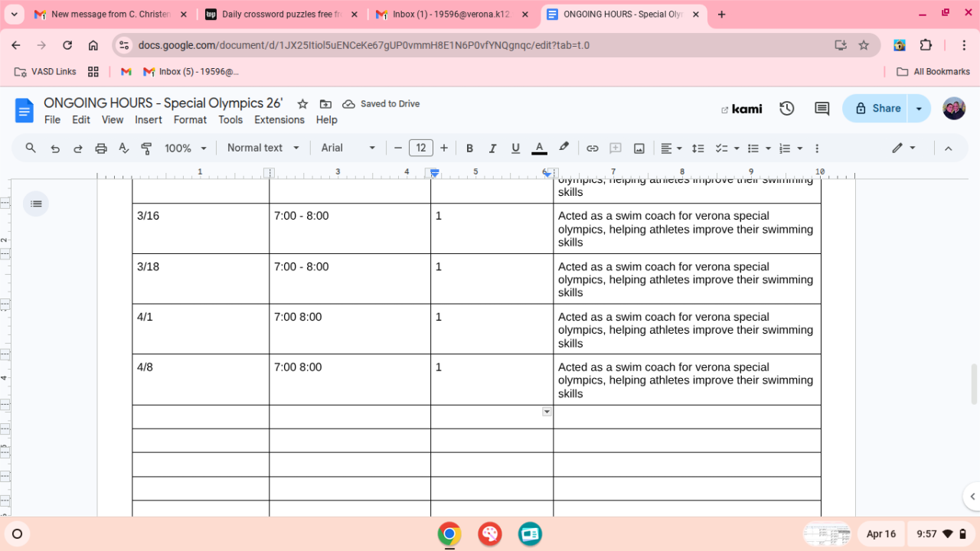
Task: Open the Arial font dropdown
Action: point(348,148)
